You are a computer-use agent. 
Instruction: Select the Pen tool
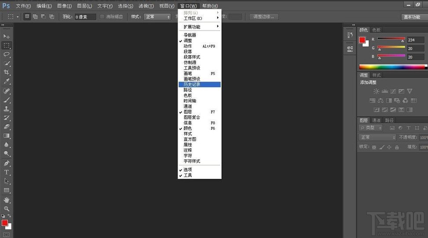click(x=7, y=163)
